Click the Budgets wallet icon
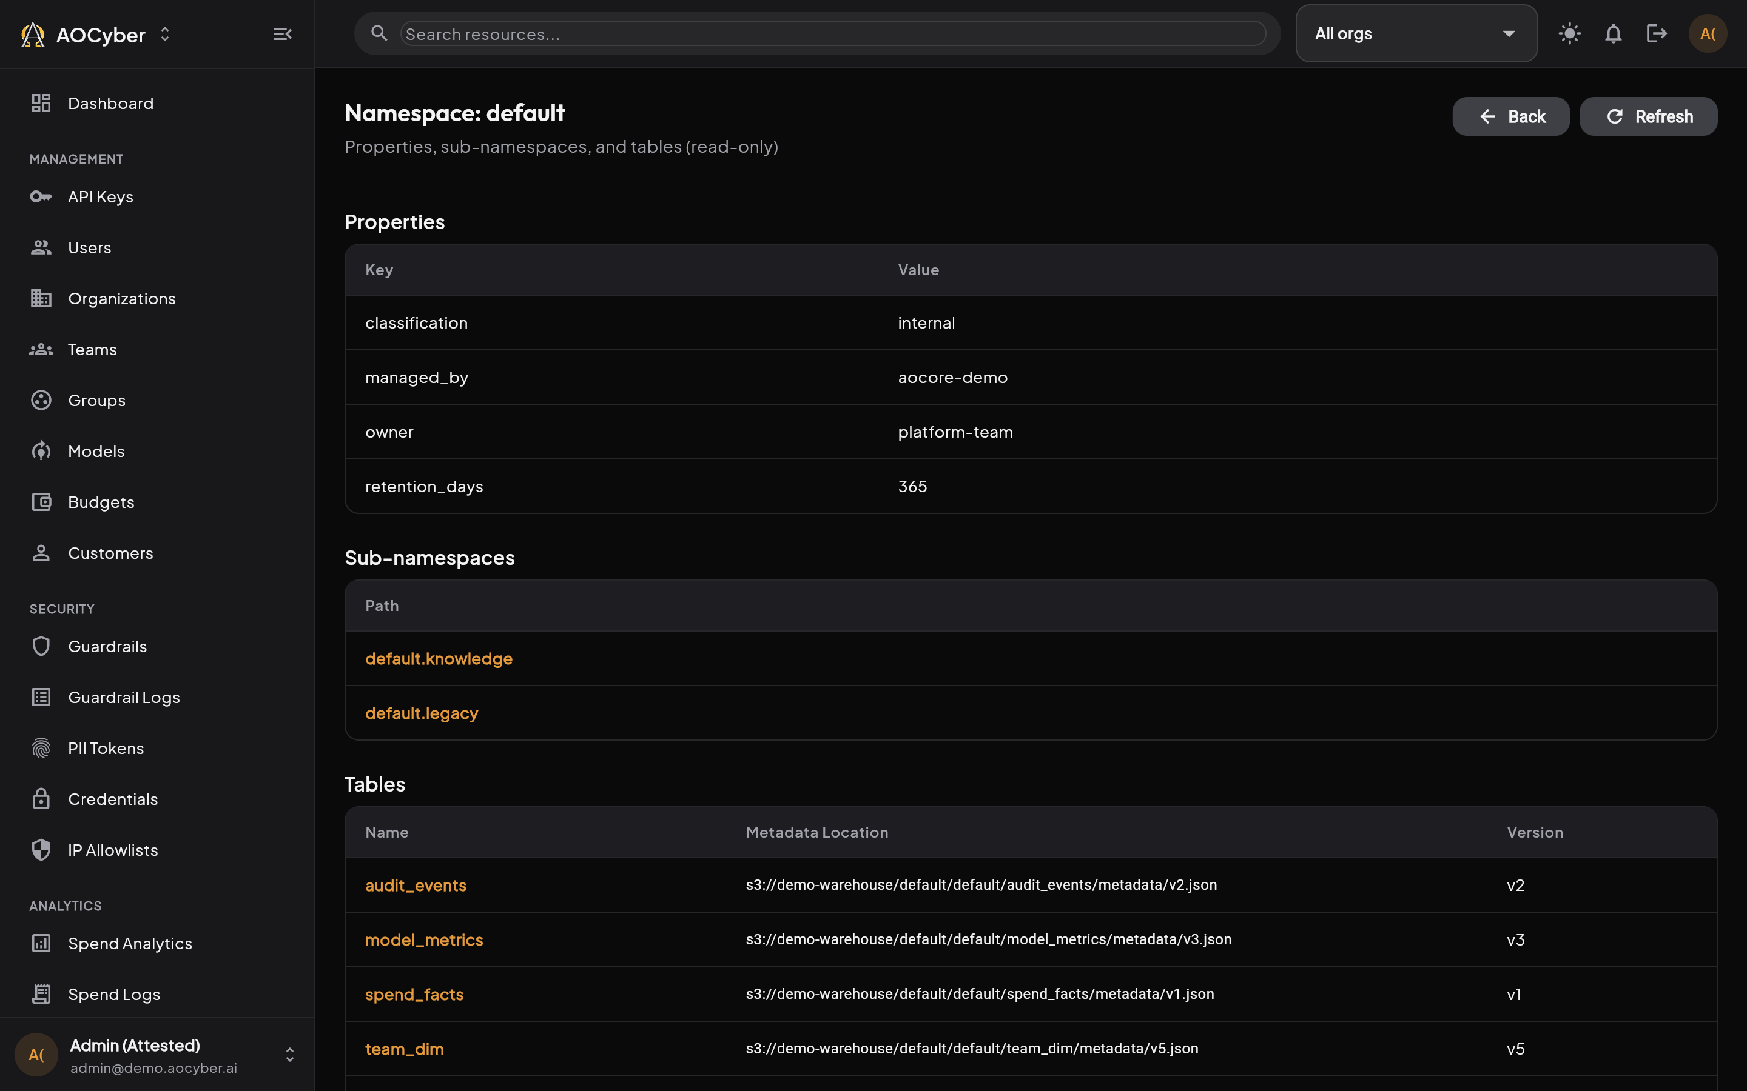 tap(41, 501)
